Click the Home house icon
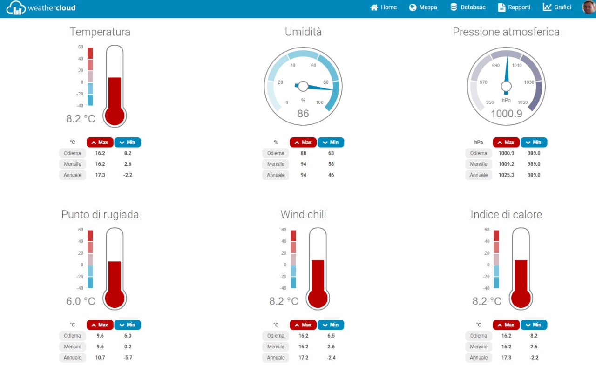 tap(374, 7)
